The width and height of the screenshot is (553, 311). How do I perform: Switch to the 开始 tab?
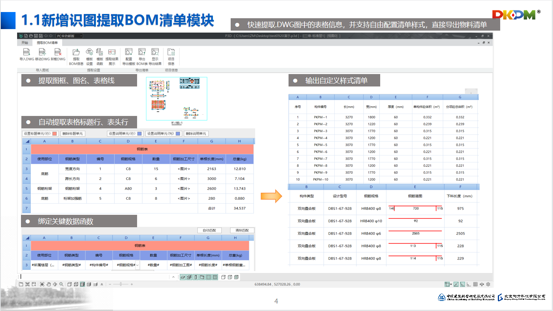pyautogui.click(x=25, y=43)
